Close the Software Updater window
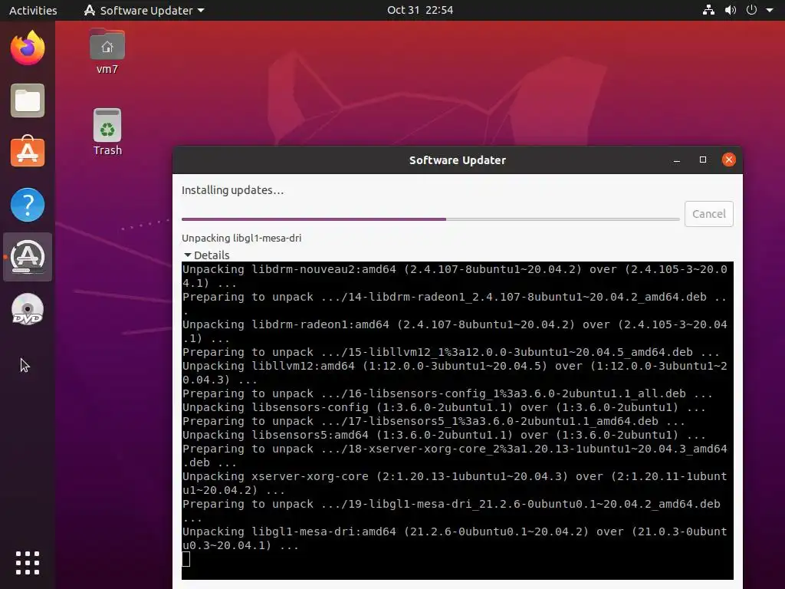785x589 pixels. tap(729, 160)
